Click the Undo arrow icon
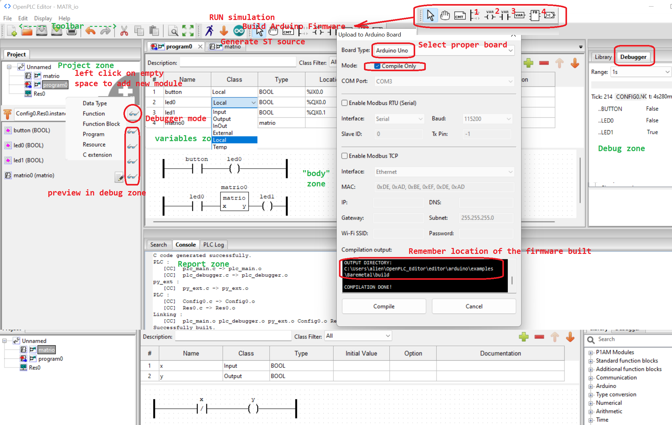The image size is (672, 425). (x=91, y=31)
